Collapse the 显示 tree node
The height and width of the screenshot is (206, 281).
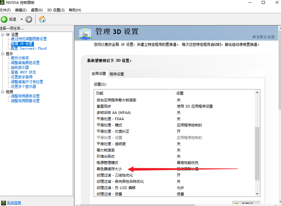click(2, 54)
